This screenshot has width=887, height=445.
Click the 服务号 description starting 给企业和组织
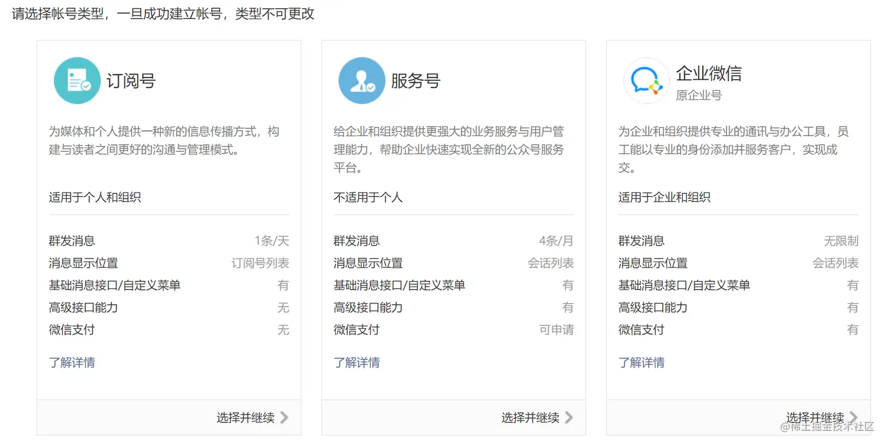click(x=449, y=150)
